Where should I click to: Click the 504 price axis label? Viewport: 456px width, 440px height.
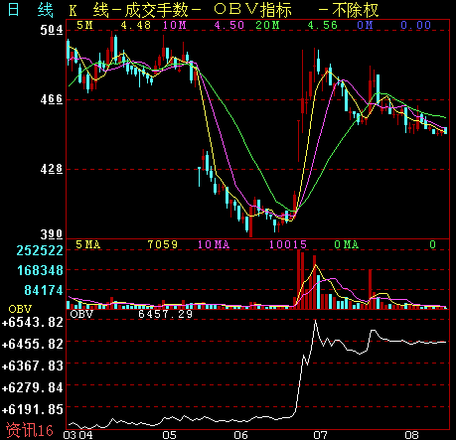tap(52, 30)
